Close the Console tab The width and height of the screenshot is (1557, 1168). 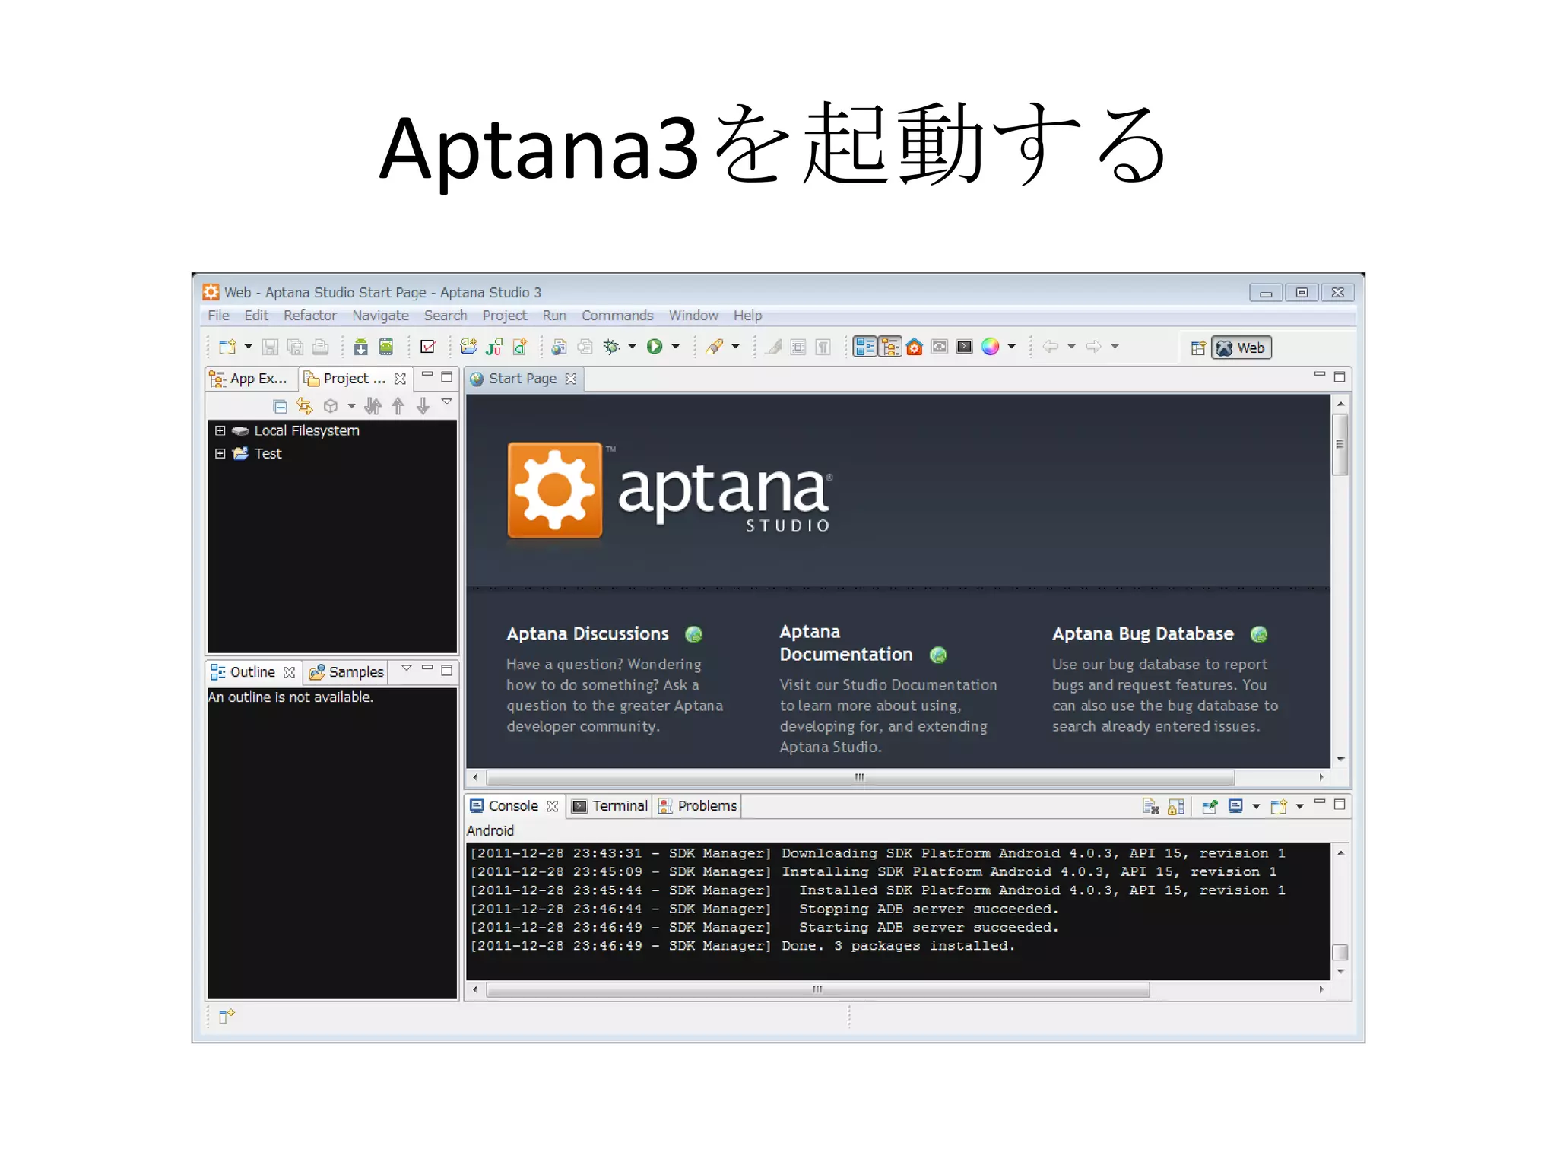(x=553, y=806)
